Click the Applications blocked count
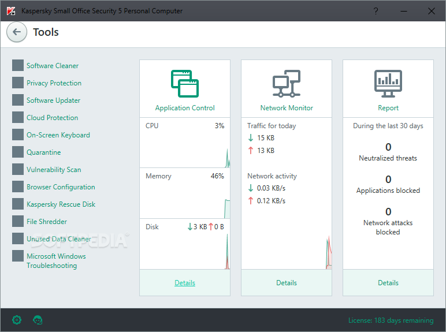Viewport: 446px width, 332px height. (x=388, y=180)
